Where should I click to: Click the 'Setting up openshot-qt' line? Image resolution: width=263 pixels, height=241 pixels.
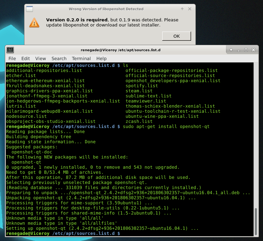tap(102, 228)
